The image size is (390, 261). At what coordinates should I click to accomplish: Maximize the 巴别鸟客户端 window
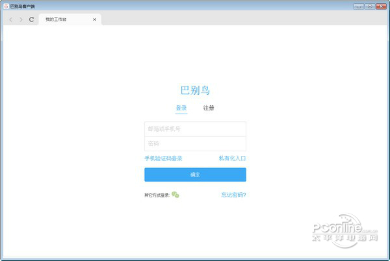click(370, 6)
